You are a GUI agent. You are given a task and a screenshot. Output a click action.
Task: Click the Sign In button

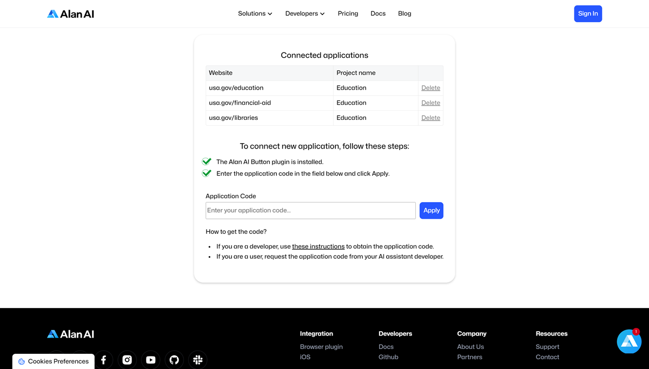point(588,14)
